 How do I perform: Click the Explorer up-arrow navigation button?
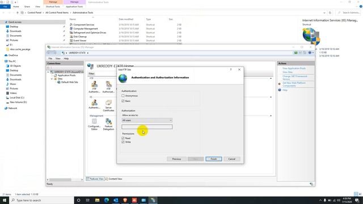(18, 12)
